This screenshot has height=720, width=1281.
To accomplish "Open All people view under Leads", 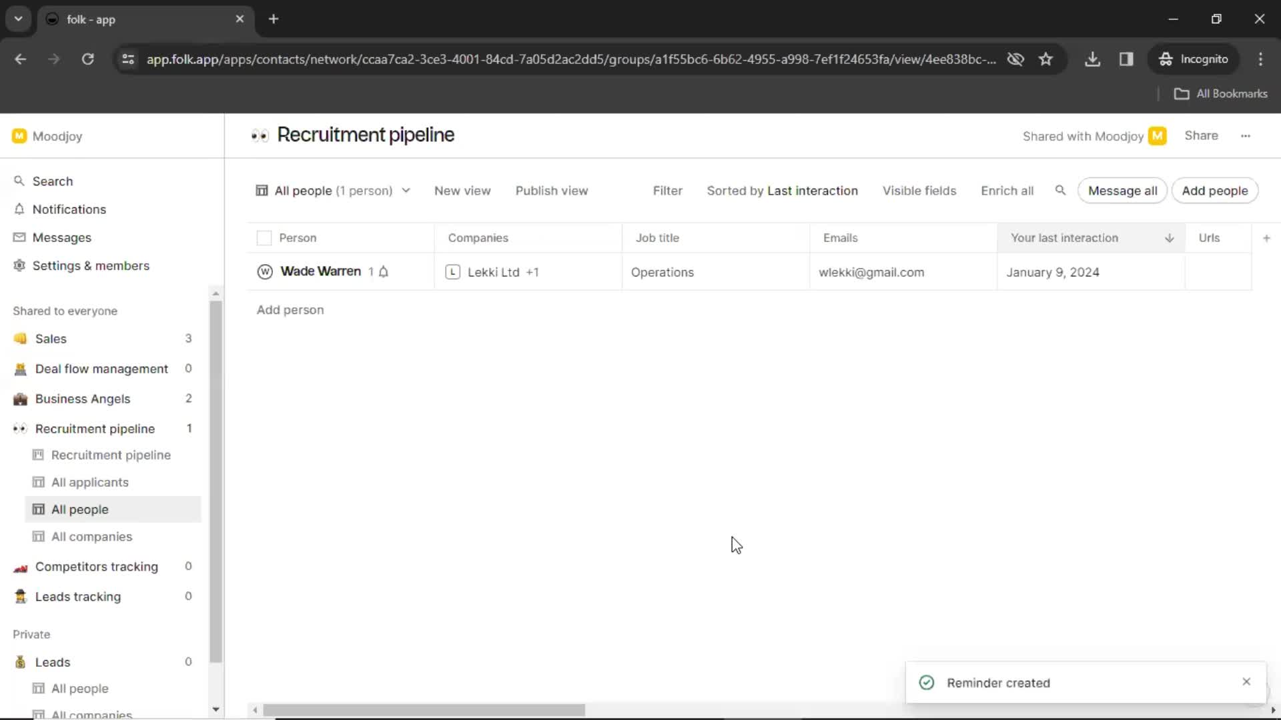I will (x=80, y=689).
